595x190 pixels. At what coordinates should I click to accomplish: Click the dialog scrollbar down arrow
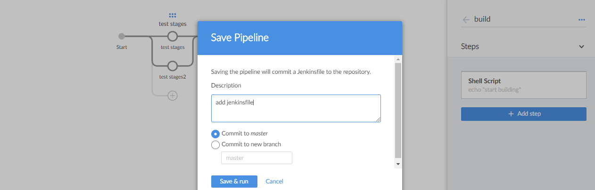click(398, 164)
